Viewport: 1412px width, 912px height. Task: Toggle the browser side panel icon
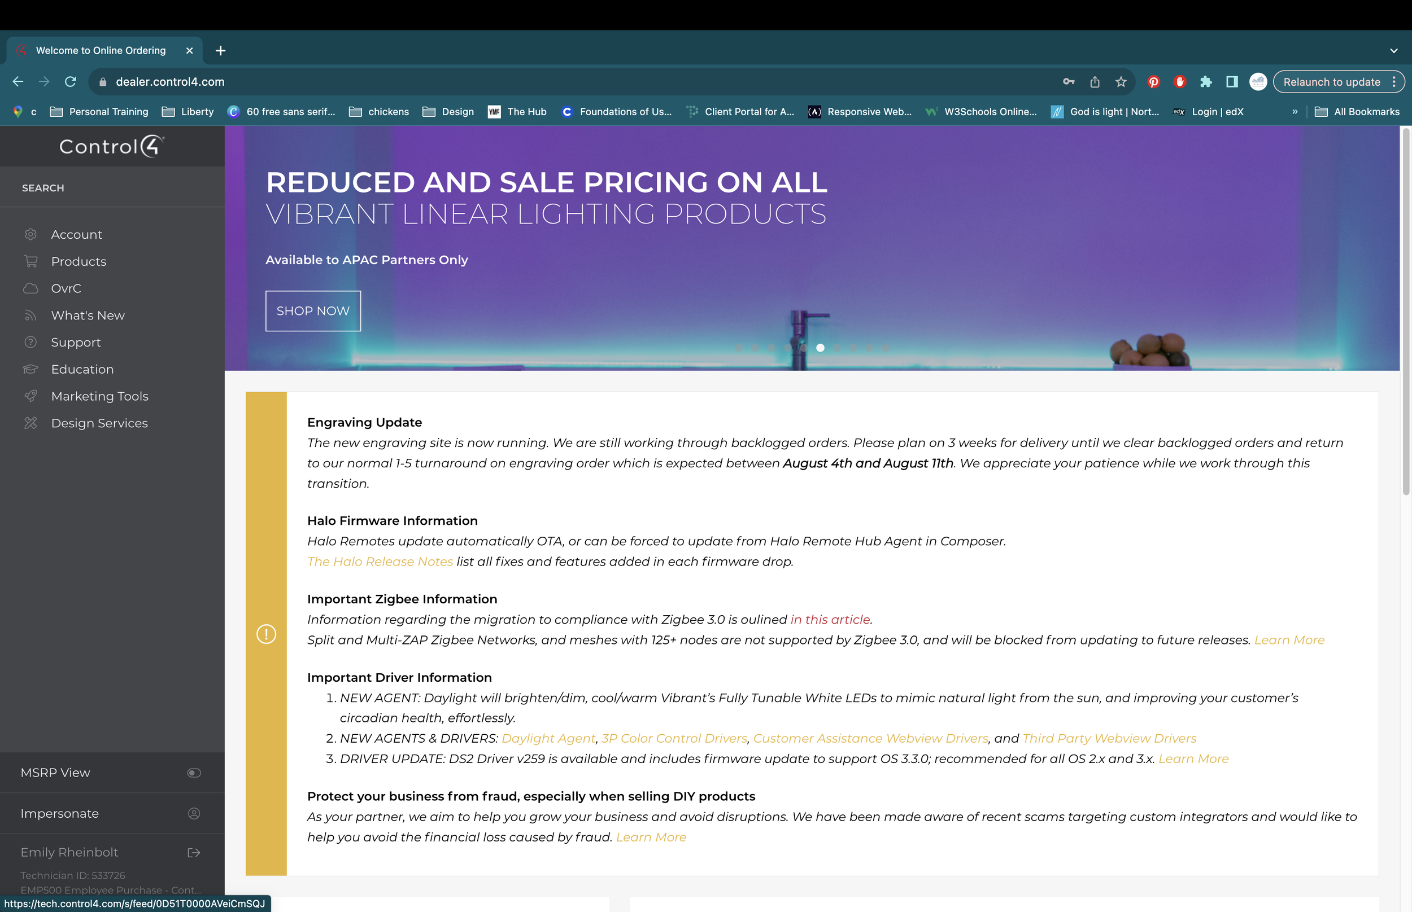[x=1231, y=82]
